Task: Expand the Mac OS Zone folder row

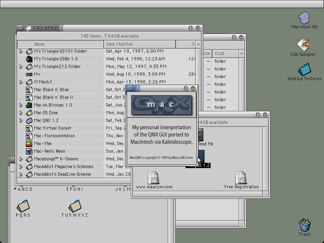Action: (21, 113)
